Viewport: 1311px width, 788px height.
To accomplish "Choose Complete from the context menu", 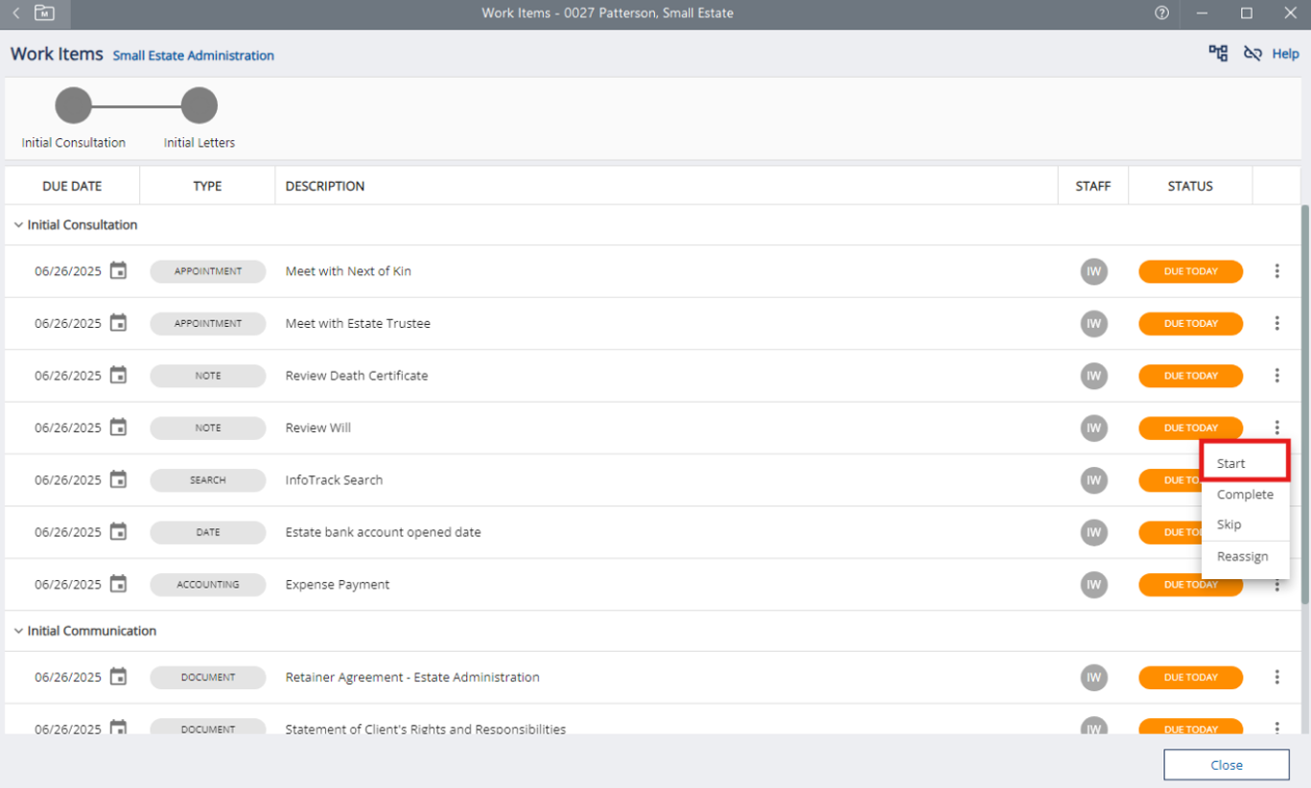I will [x=1244, y=495].
